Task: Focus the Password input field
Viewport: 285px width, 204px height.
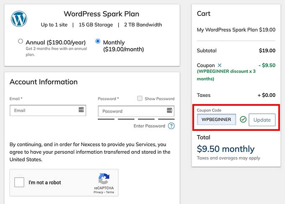Action: [136, 111]
